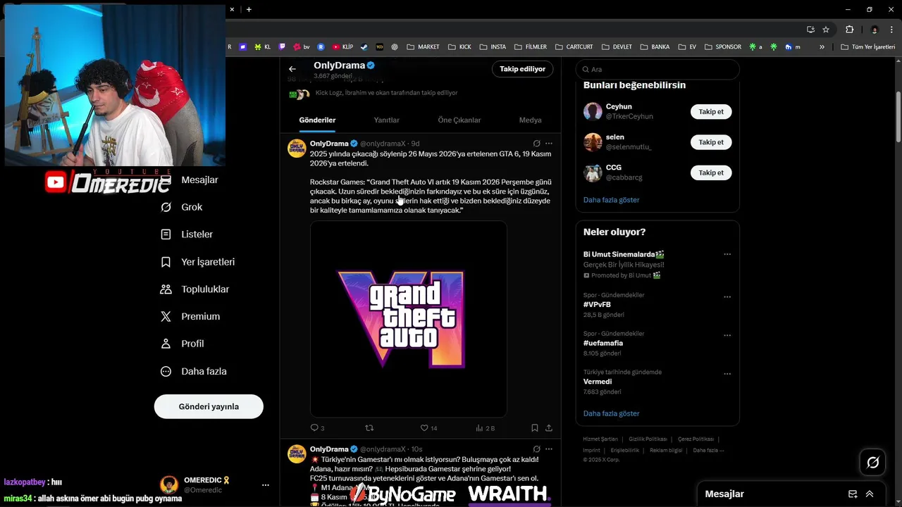
Task: Compose new message in Mesajlar drawer
Action: (x=853, y=494)
